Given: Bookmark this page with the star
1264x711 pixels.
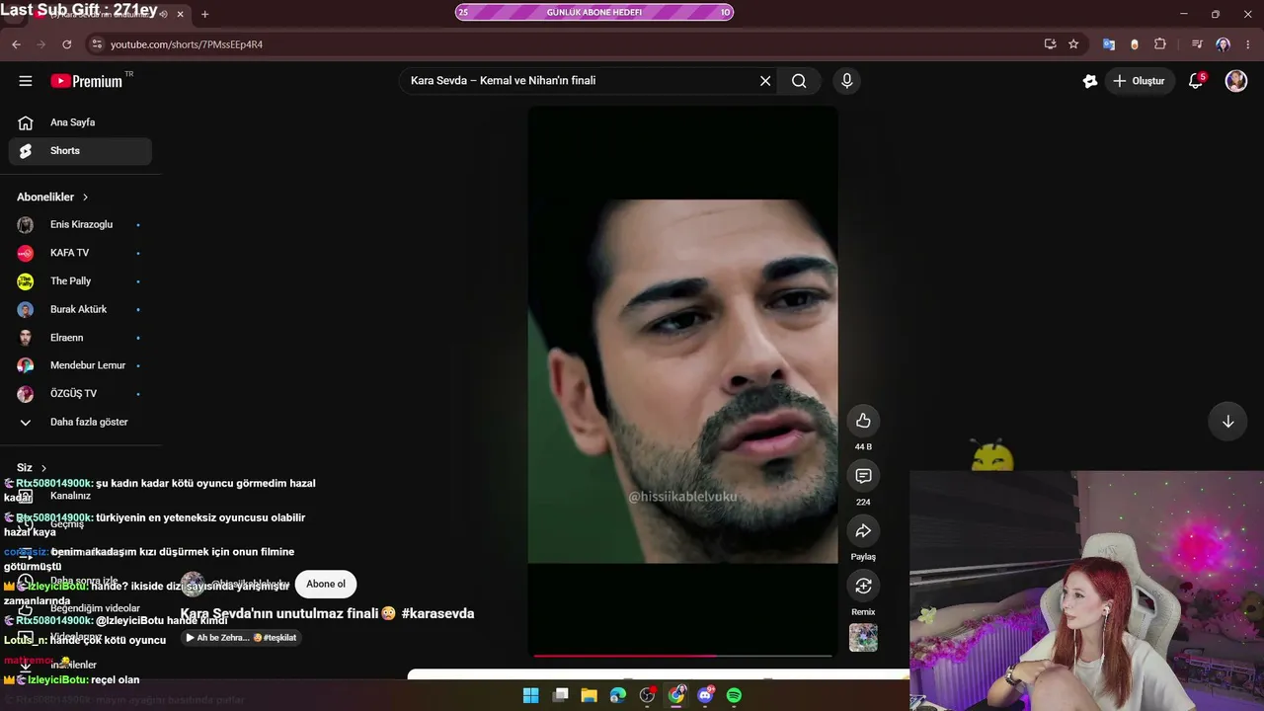Looking at the screenshot, I should pos(1073,44).
